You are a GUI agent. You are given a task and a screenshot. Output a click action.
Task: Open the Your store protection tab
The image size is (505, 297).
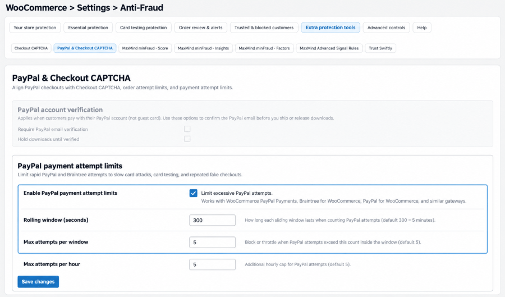tap(35, 28)
